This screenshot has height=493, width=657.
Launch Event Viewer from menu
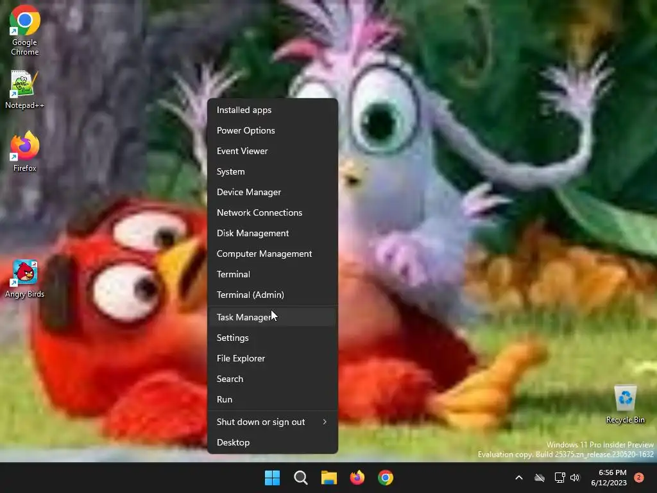point(272,151)
